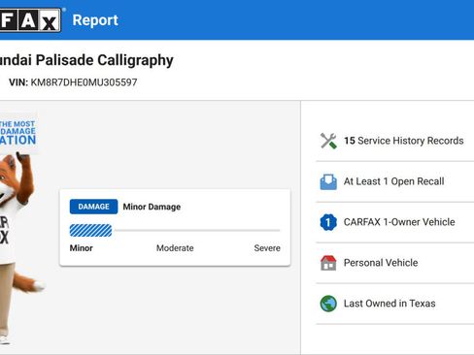This screenshot has height=355, width=474.
Task: Open At Least 1 Open Recall details
Action: 393,181
